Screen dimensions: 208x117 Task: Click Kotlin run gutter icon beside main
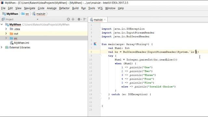click(x=95, y=44)
